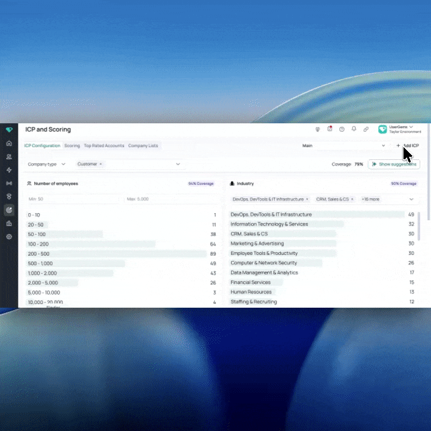This screenshot has height=431, width=431.
Task: Open the Customer value selector chevron
Action: pos(178,164)
